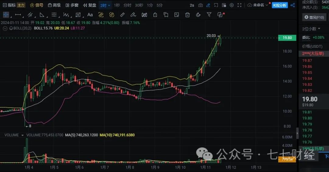Select the Elliott wave W3 tool

pos(66,15)
